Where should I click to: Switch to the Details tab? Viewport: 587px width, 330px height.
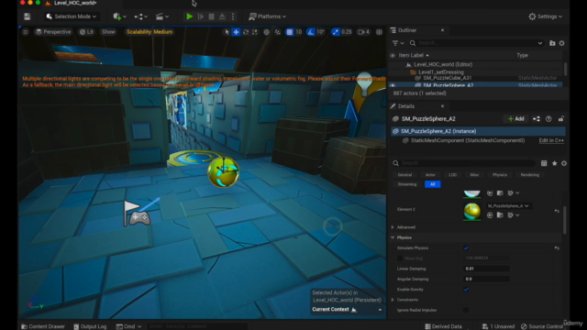tap(406, 106)
